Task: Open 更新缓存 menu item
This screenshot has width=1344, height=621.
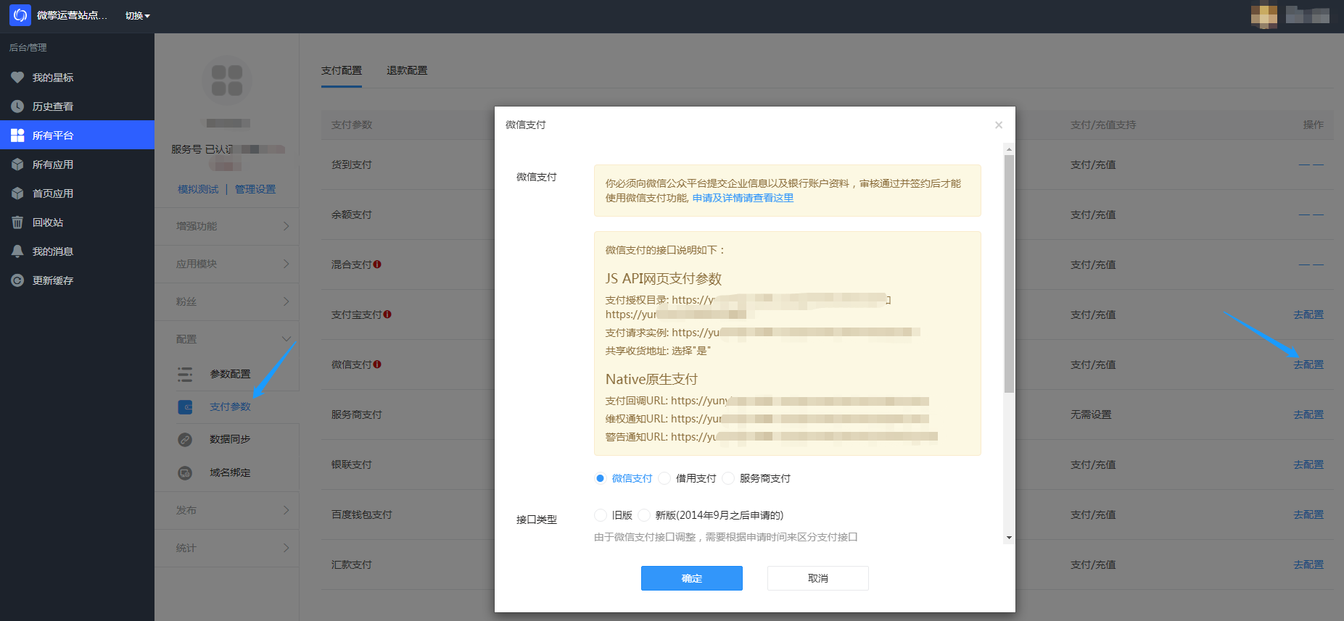Action: pyautogui.click(x=77, y=280)
